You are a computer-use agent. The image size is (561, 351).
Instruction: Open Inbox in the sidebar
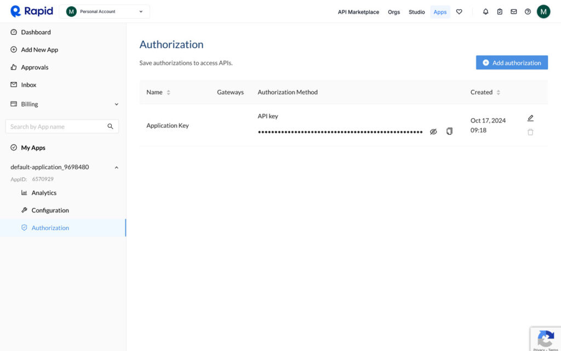pos(28,85)
